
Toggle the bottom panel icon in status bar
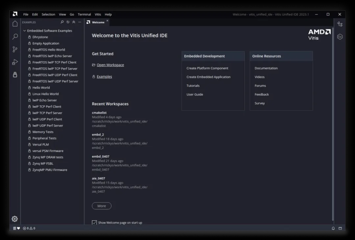pyautogui.click(x=340, y=228)
